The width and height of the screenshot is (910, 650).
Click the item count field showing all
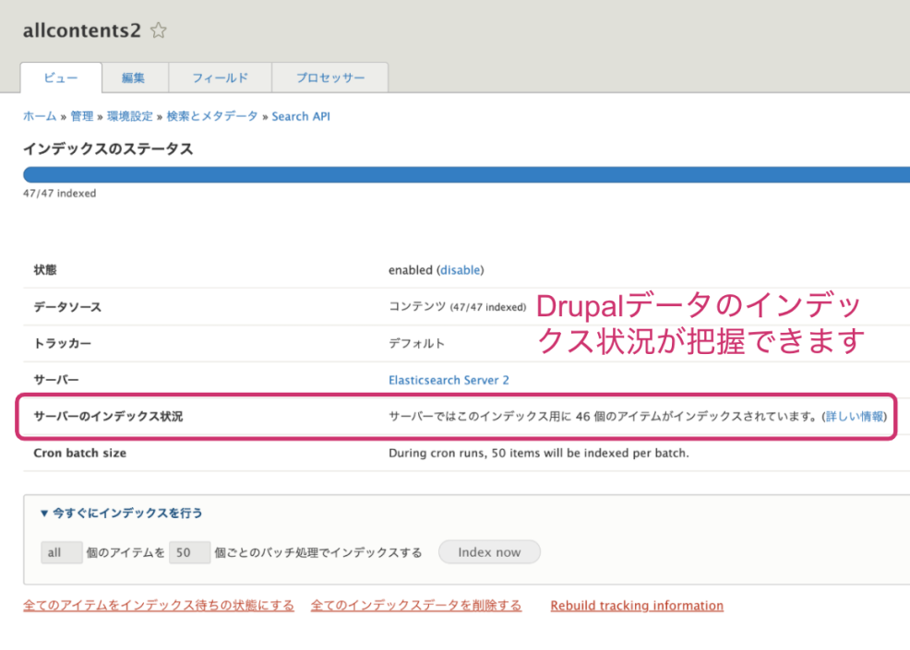pyautogui.click(x=62, y=552)
